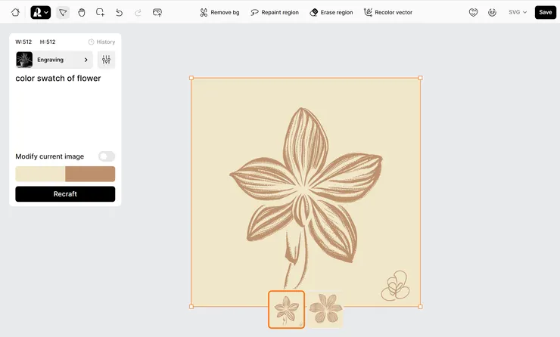560x337 pixels.
Task: Click the H:512 height value
Action: [48, 42]
